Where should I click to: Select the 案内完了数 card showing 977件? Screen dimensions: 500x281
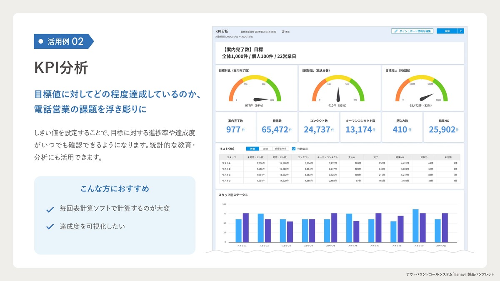(235, 127)
